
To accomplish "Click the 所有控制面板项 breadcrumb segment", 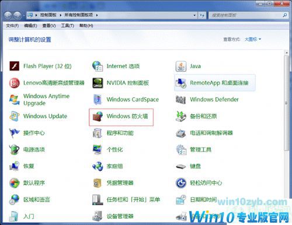I will click(79, 15).
